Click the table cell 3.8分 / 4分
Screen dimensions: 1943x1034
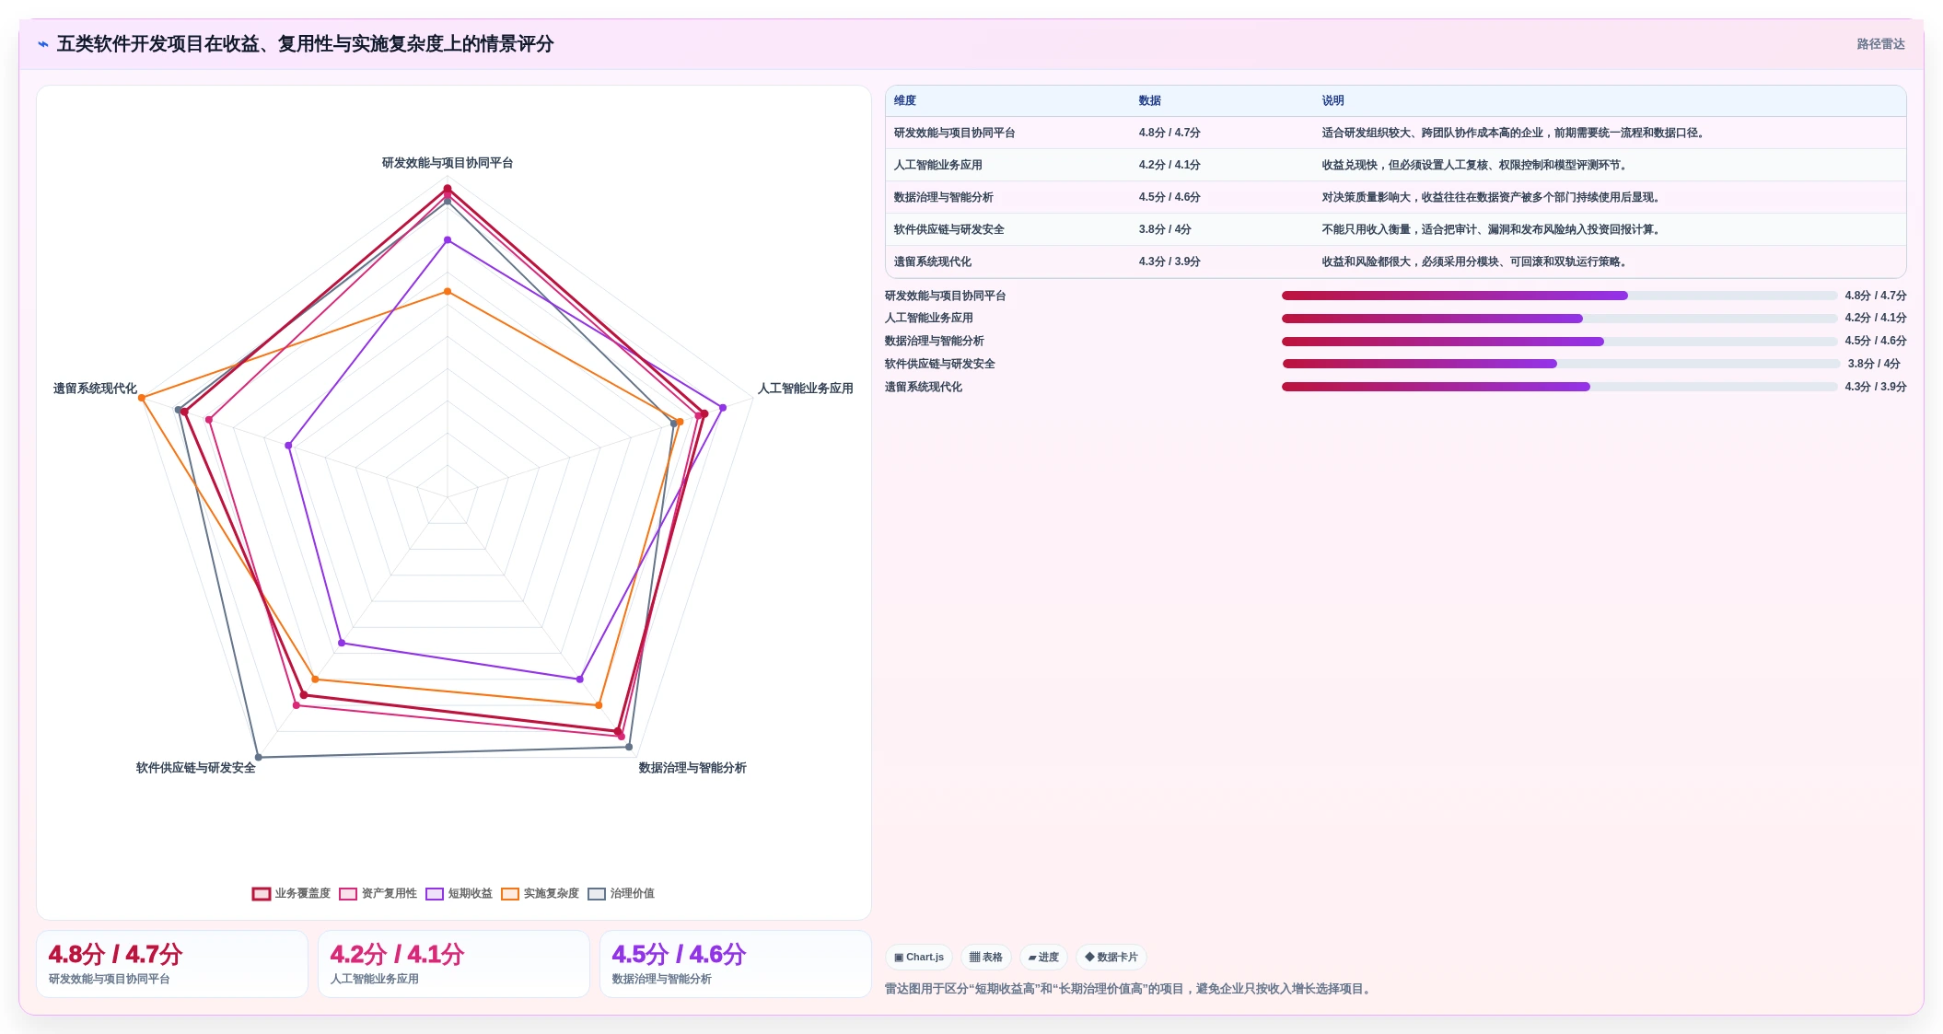(x=1165, y=229)
